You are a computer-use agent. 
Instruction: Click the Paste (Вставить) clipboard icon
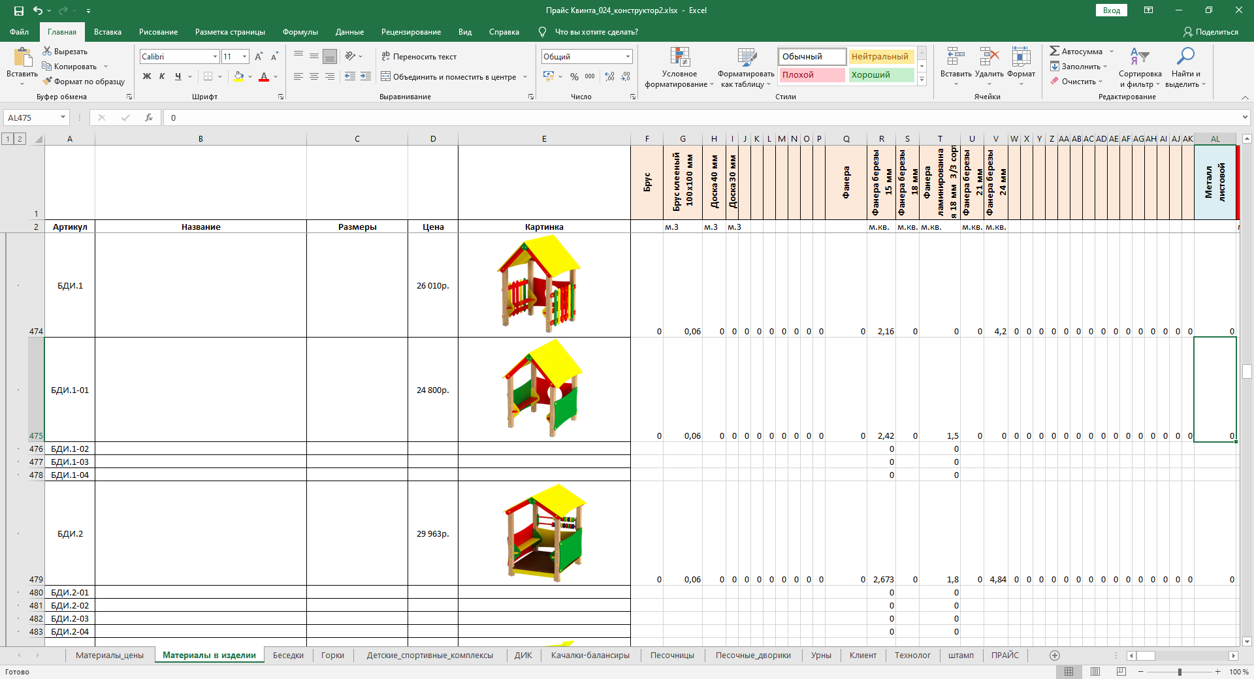[x=22, y=57]
